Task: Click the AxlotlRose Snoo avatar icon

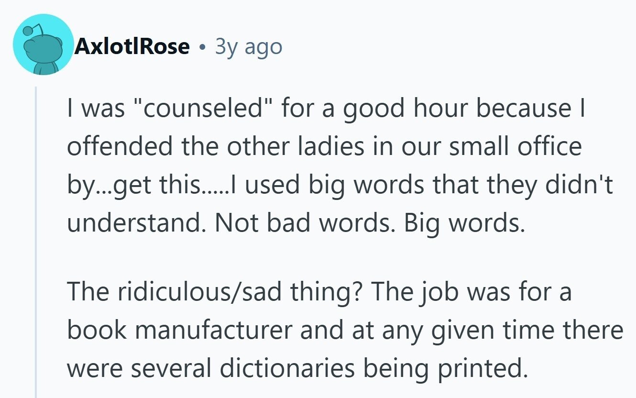Action: [x=43, y=44]
